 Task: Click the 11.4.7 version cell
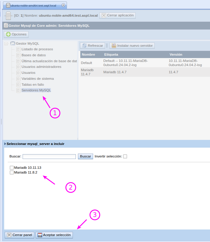[x=173, y=72]
